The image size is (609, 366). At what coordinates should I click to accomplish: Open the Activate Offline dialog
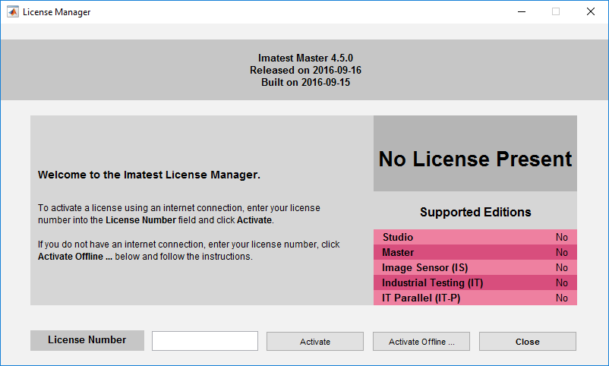pos(421,341)
